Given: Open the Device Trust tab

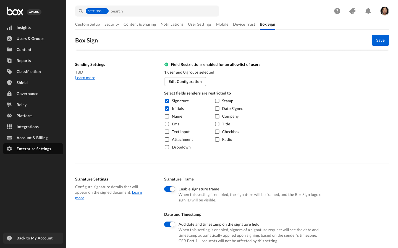Looking at the screenshot, I should [x=244, y=24].
